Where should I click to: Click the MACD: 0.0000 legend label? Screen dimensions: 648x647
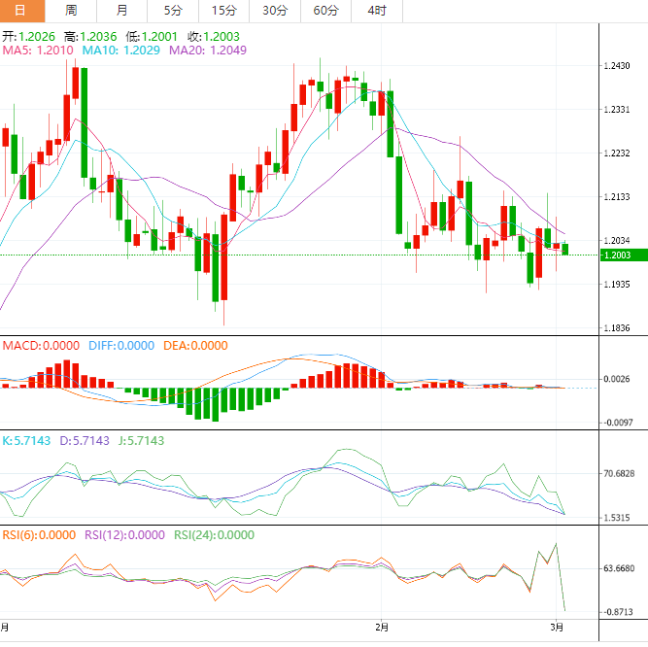(41, 345)
